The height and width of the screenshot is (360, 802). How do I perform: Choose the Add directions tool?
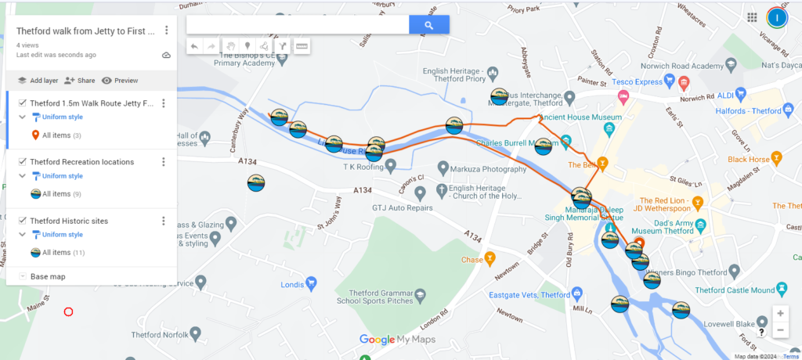[x=282, y=46]
